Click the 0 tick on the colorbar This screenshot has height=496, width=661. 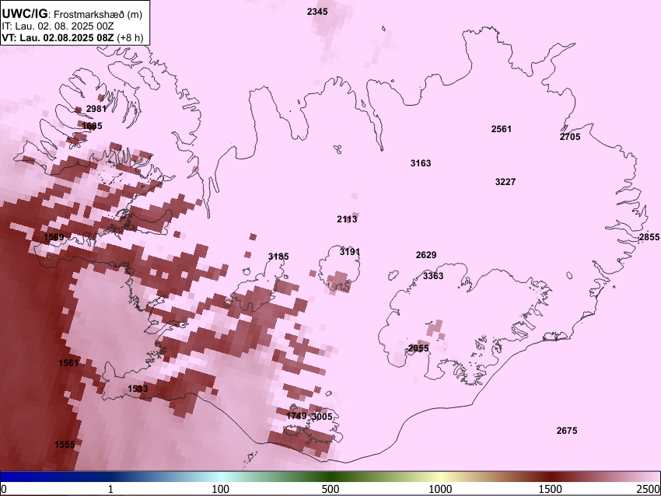(4, 489)
